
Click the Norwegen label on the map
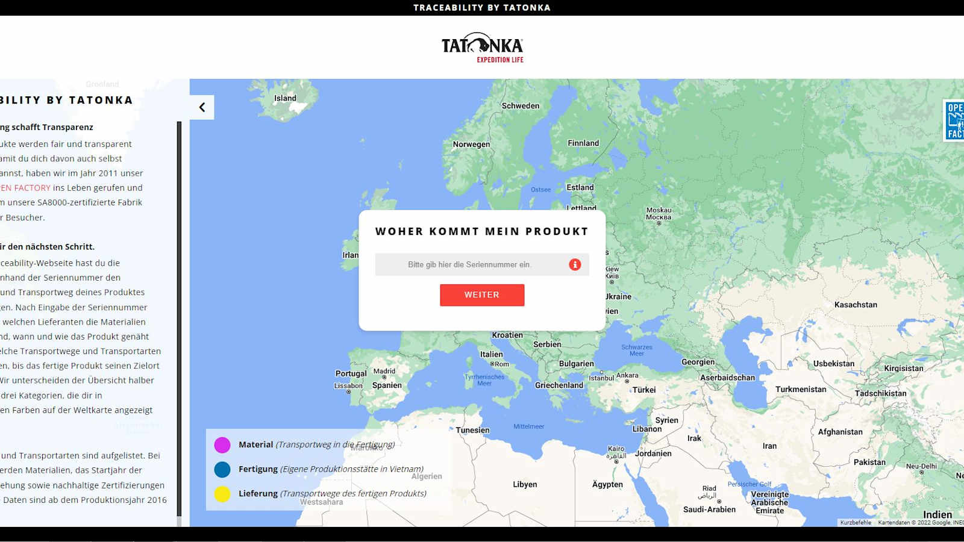coord(471,145)
